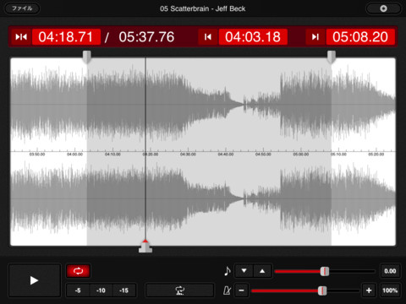This screenshot has width=406, height=304.
Task: Increase tempo with the plus button
Action: 369,290
